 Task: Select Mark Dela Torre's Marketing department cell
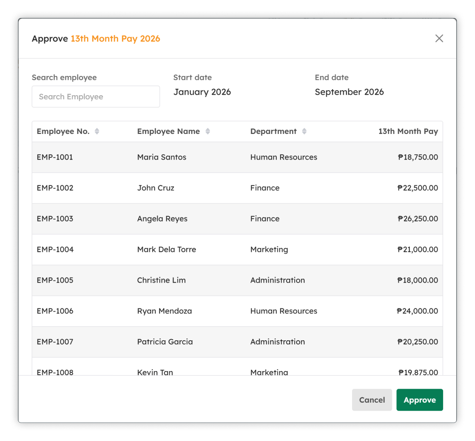(x=269, y=250)
